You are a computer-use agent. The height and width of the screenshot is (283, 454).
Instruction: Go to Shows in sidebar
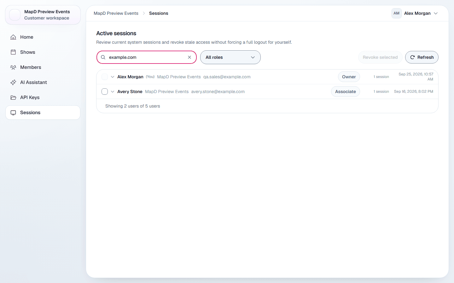(43, 52)
